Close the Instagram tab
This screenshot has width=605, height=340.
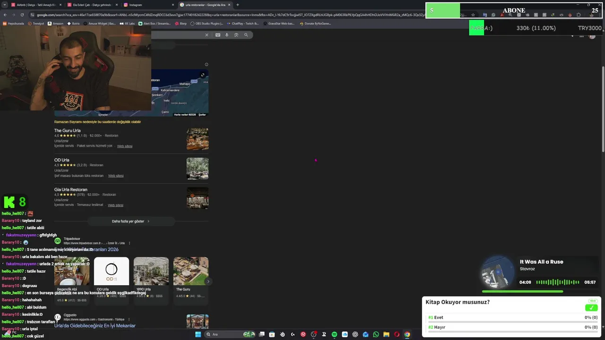173,5
